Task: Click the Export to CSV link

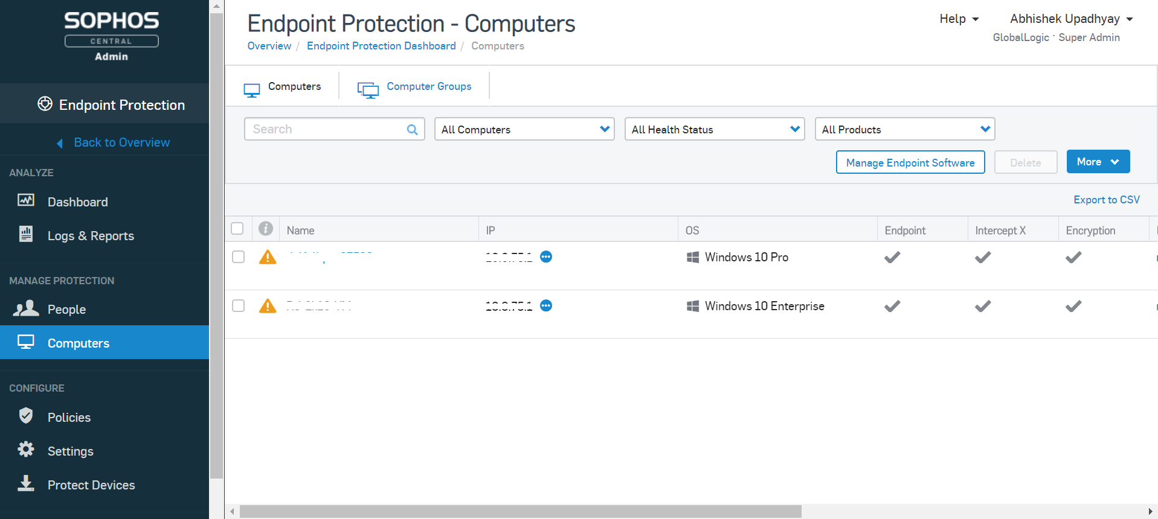Action: [x=1106, y=200]
